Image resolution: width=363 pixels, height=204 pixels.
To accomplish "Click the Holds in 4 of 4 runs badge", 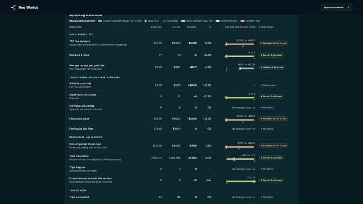I will pos(272,67).
